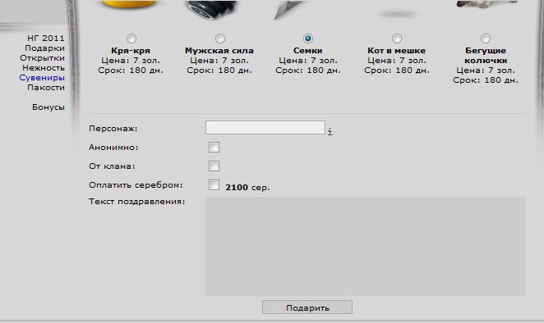Open the Бонусы section
Image resolution: width=544 pixels, height=323 pixels.
pyautogui.click(x=48, y=107)
